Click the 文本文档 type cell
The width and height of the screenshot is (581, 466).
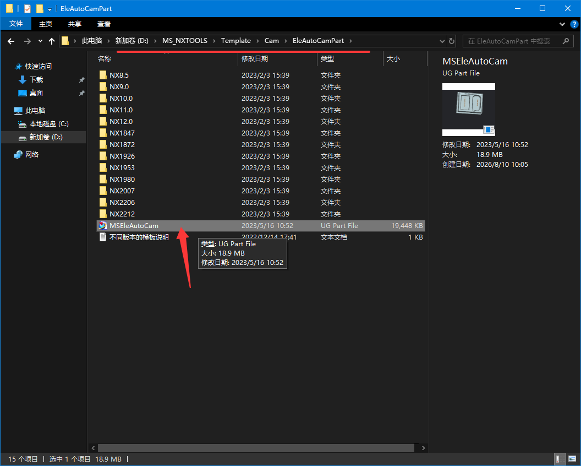[334, 237]
